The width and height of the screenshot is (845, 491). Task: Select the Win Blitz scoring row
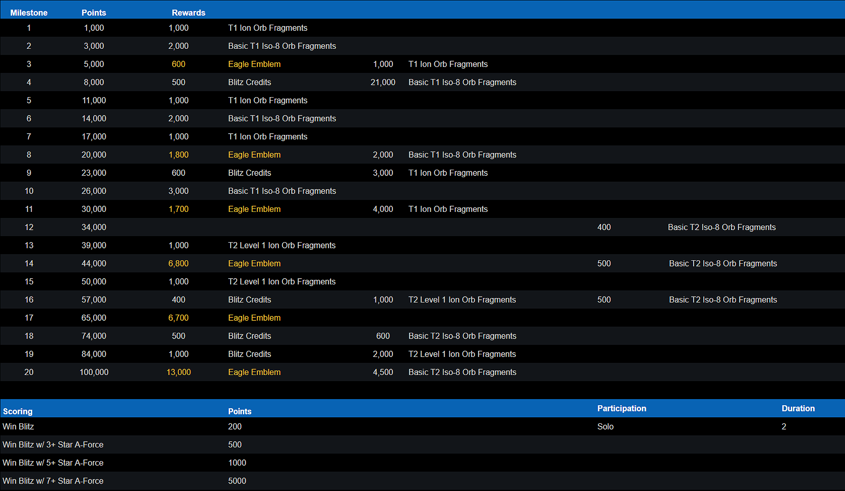pos(18,426)
